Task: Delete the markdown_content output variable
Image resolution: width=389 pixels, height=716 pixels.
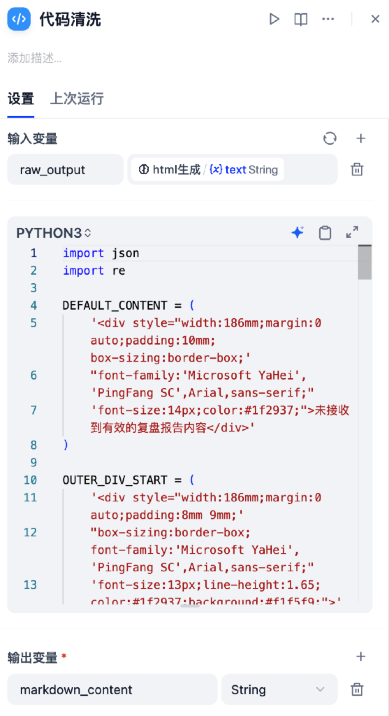Action: click(357, 689)
